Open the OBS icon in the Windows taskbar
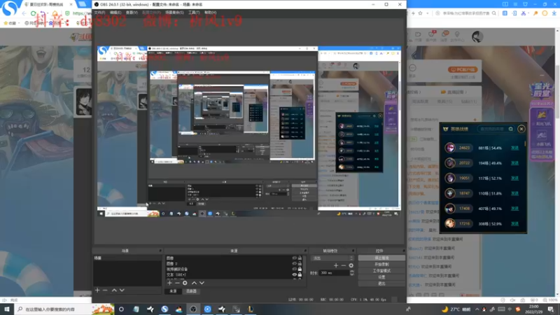 pyautogui.click(x=193, y=309)
